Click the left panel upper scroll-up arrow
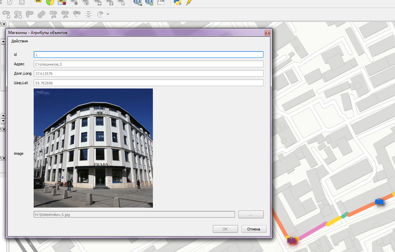This screenshot has width=395, height=252. pyautogui.click(x=3, y=42)
